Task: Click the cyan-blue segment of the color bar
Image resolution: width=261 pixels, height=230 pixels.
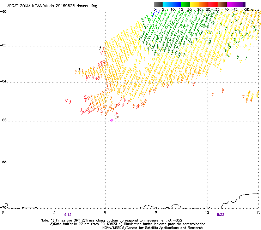Action: pyautogui.click(x=172, y=4)
